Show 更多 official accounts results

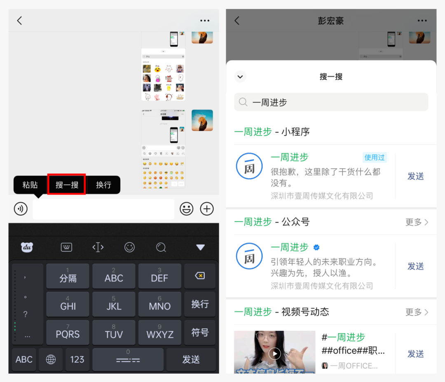pos(417,222)
